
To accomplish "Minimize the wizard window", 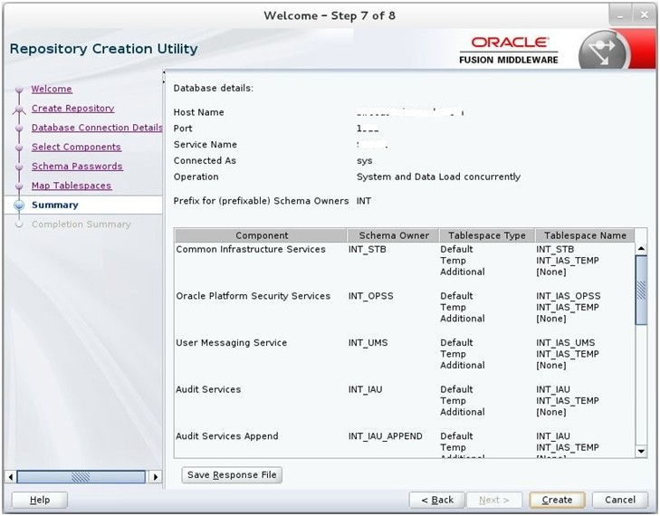I will (620, 16).
